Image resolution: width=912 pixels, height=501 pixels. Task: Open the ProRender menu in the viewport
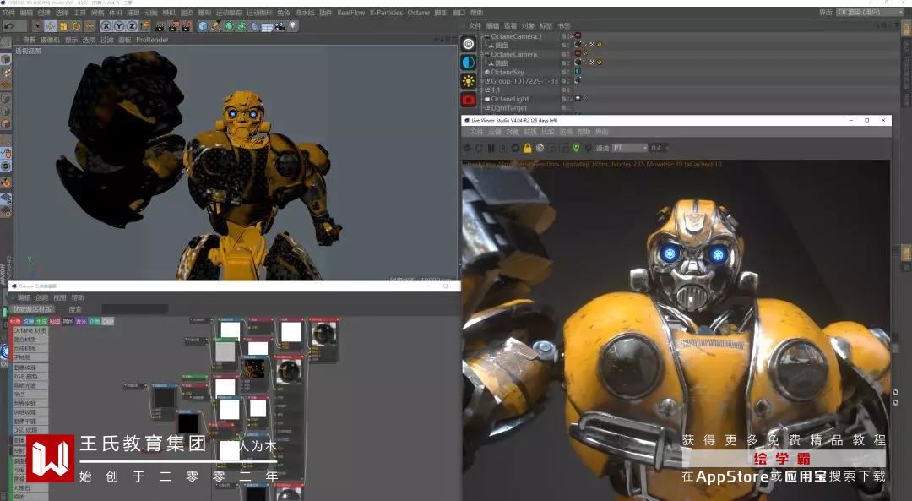coord(152,40)
